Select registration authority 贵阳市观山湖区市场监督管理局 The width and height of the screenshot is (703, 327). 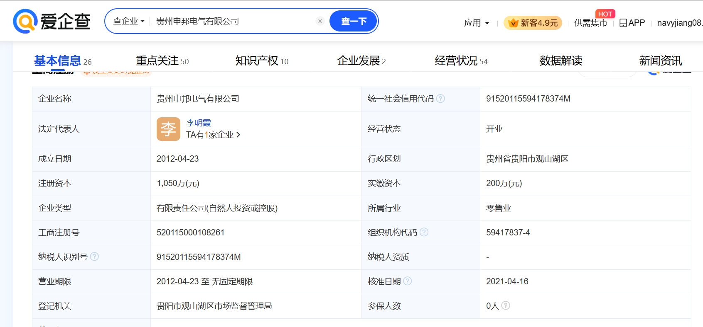coord(214,306)
